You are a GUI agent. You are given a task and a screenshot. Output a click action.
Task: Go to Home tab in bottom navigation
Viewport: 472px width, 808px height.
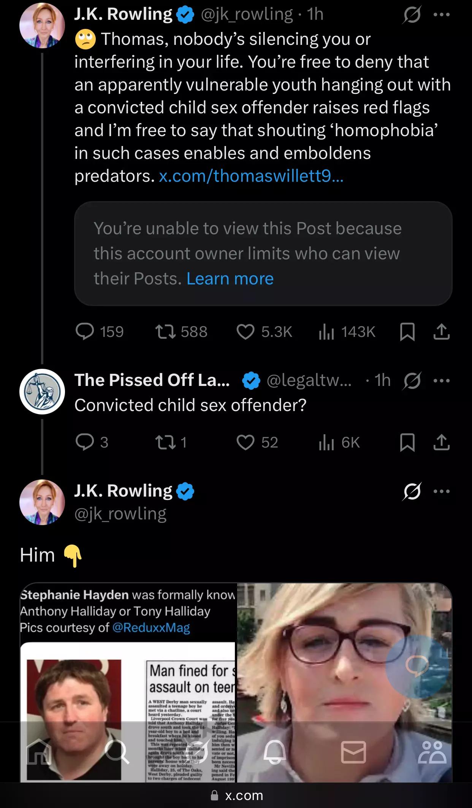39,752
